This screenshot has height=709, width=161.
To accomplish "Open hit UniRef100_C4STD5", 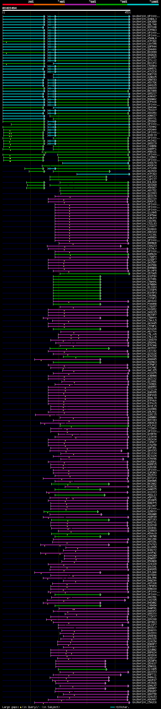I will tap(144, 600).
